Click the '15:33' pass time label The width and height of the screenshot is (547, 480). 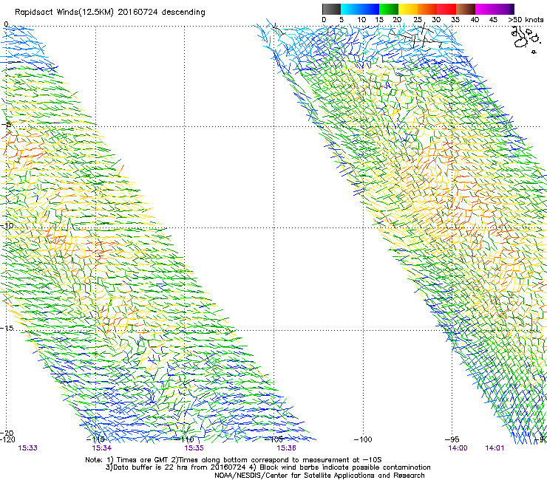click(x=27, y=448)
